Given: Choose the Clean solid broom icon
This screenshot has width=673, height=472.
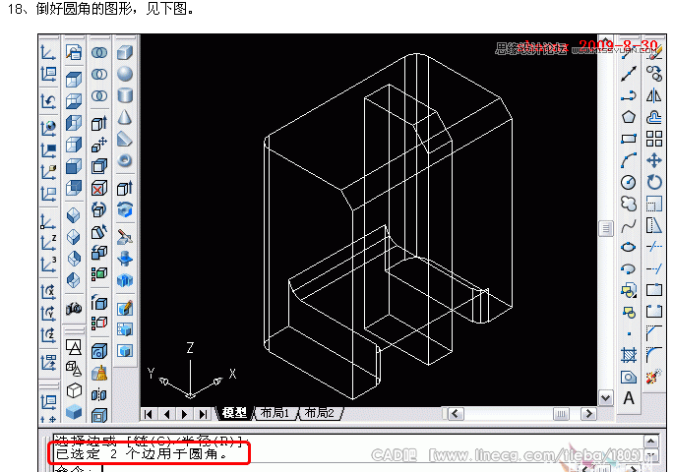Looking at the screenshot, I should 99,373.
